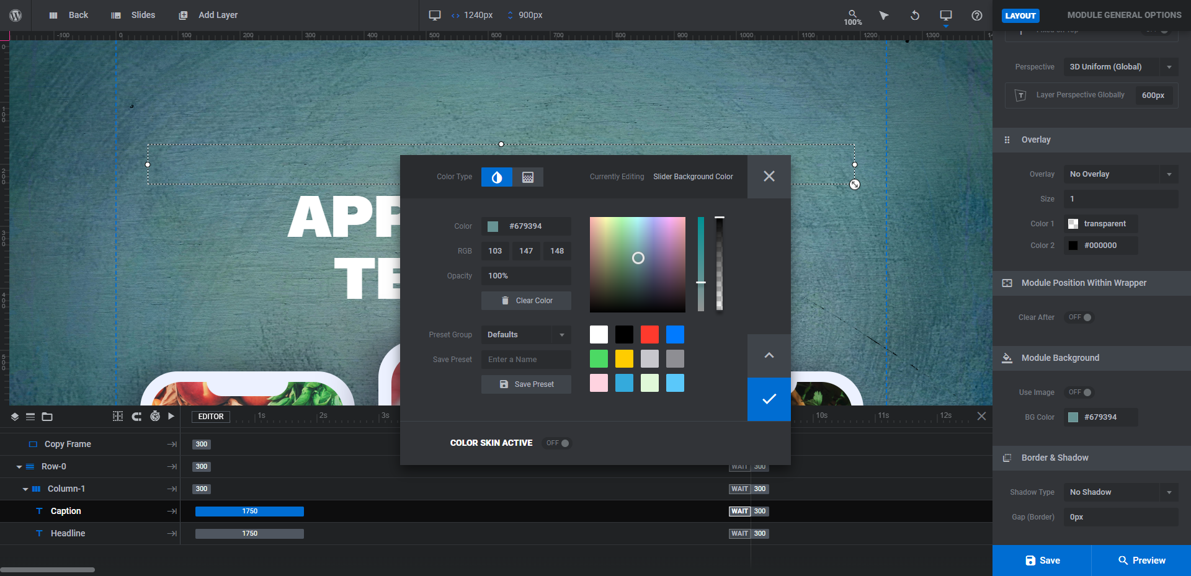This screenshot has width=1191, height=576.
Task: Click the timeline loop arrow icon
Action: click(136, 416)
